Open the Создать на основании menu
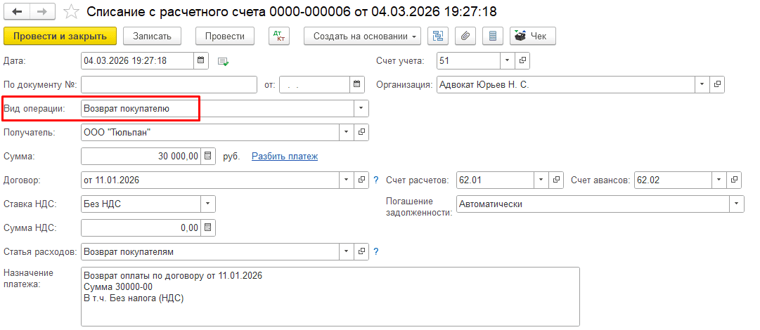Image resolution: width=760 pixels, height=330 pixels. coord(363,36)
